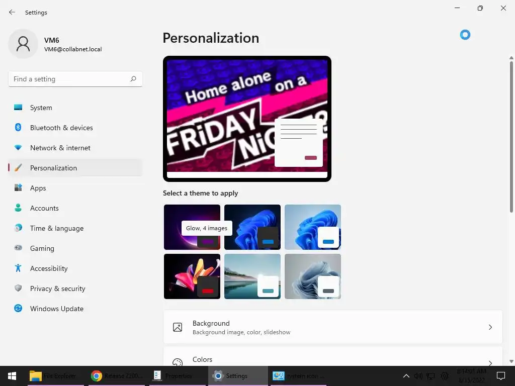The height and width of the screenshot is (386, 515).
Task: Open Bluetooth & devices icon
Action: (18, 127)
